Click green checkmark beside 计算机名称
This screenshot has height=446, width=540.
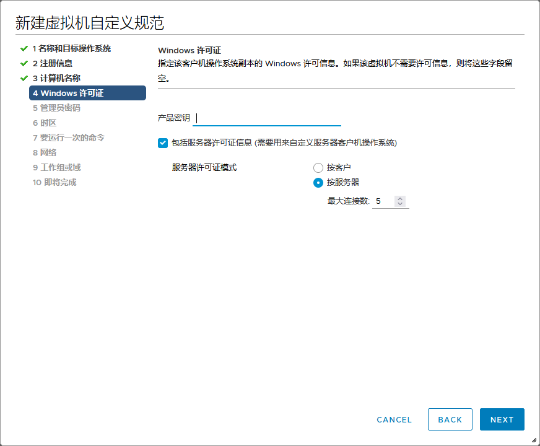pos(24,78)
